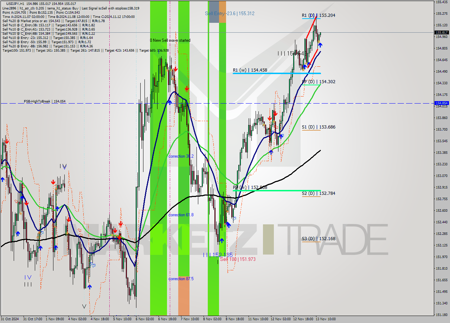Select the 'Sell 100 | 151.973' target label
Image resolution: width=450 pixels, height=323 pixels.
(238, 259)
